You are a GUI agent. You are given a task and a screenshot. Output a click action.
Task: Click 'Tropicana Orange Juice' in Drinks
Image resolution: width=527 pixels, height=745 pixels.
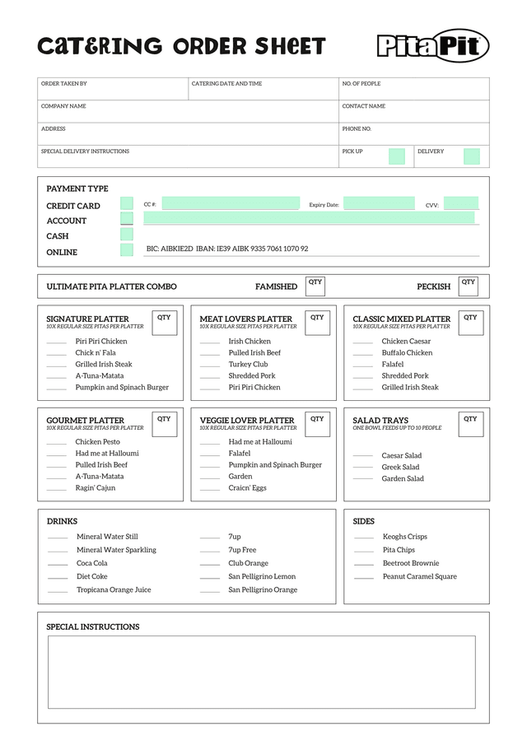pyautogui.click(x=114, y=589)
